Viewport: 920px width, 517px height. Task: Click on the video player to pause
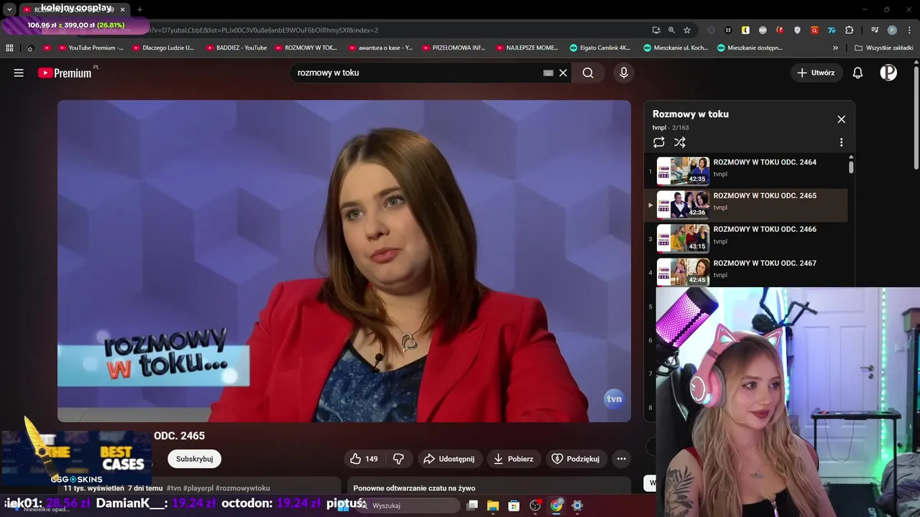(x=344, y=261)
